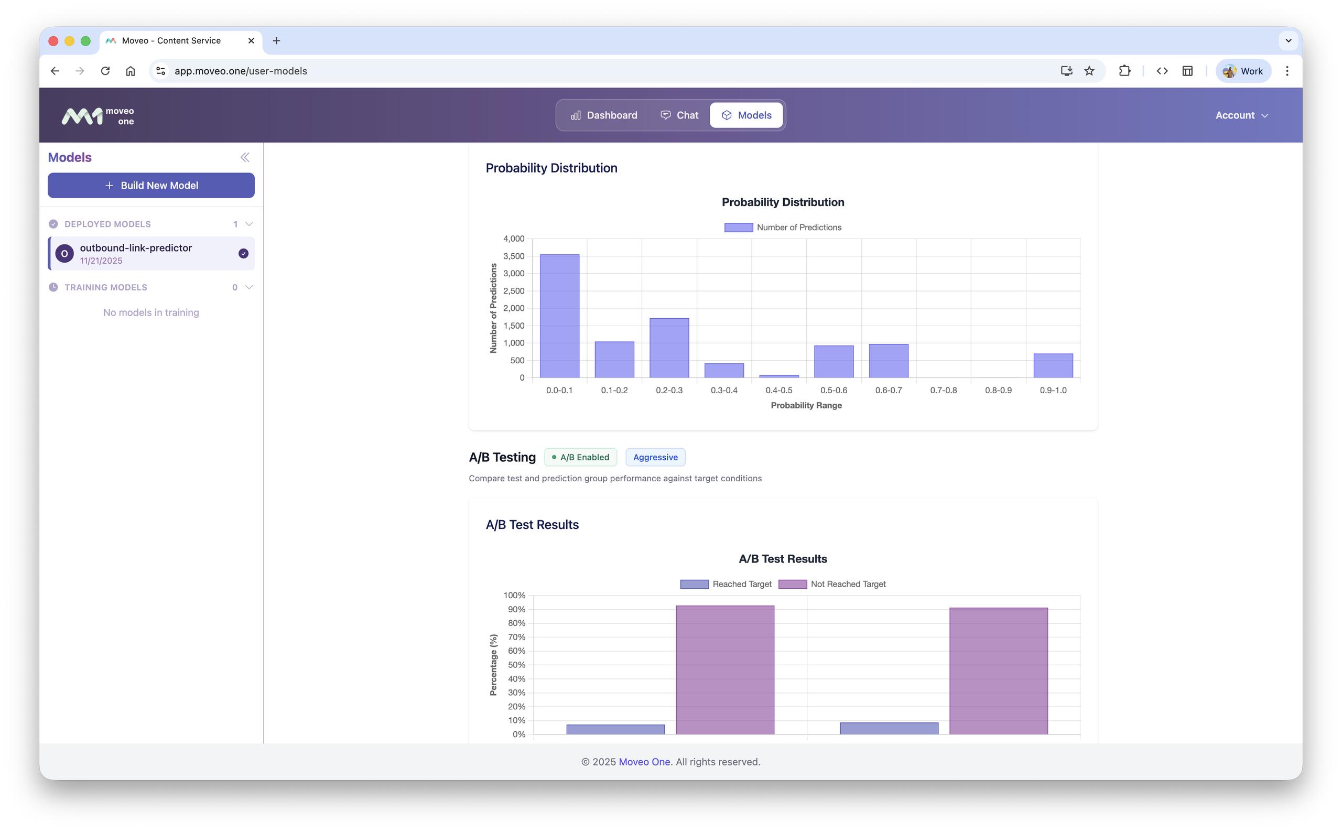Open the Account dropdown menu
This screenshot has width=1342, height=832.
click(x=1241, y=115)
